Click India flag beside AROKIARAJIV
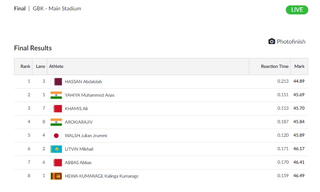 coord(56,122)
